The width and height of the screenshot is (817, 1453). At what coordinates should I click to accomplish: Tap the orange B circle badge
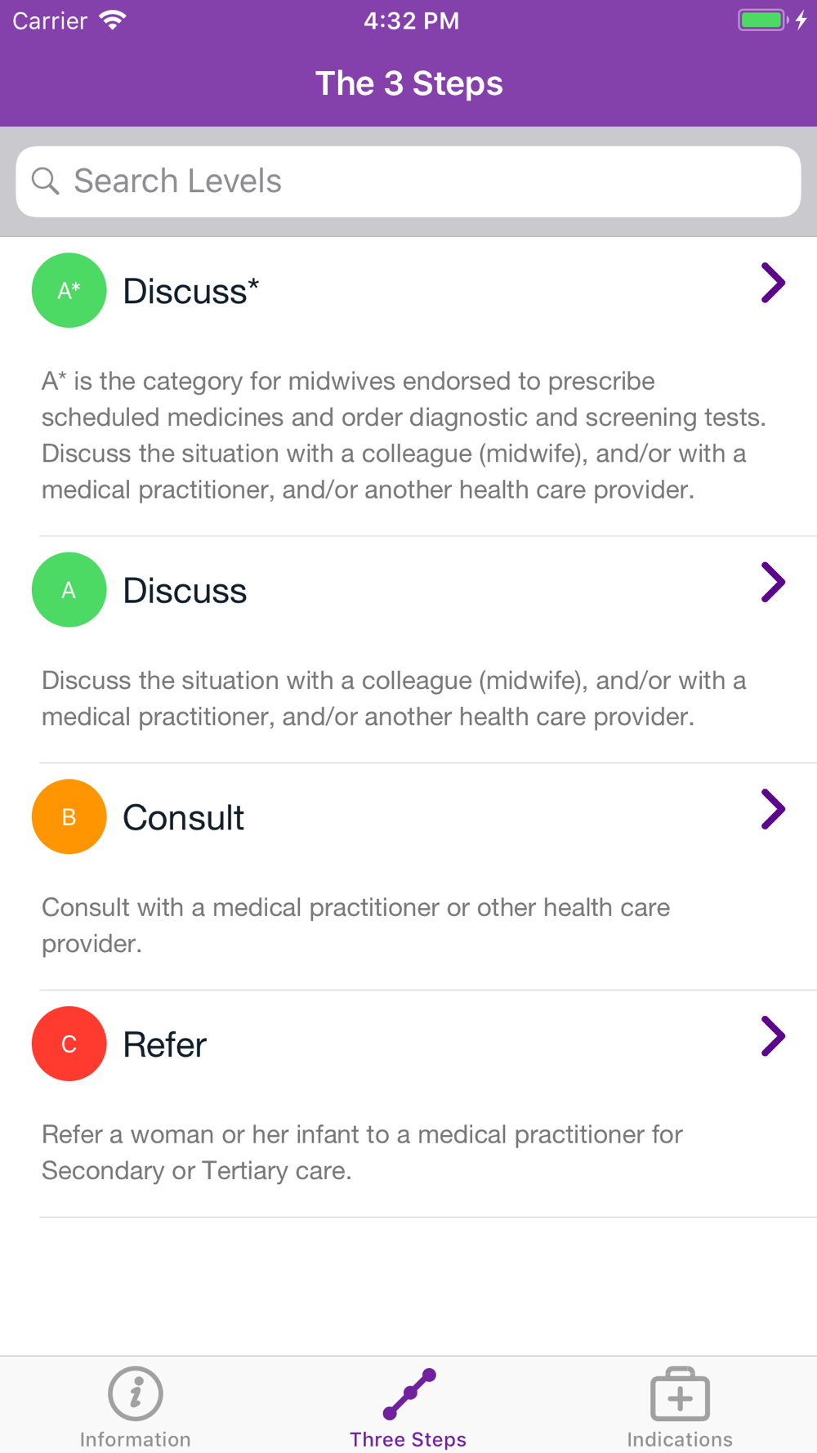tap(69, 816)
